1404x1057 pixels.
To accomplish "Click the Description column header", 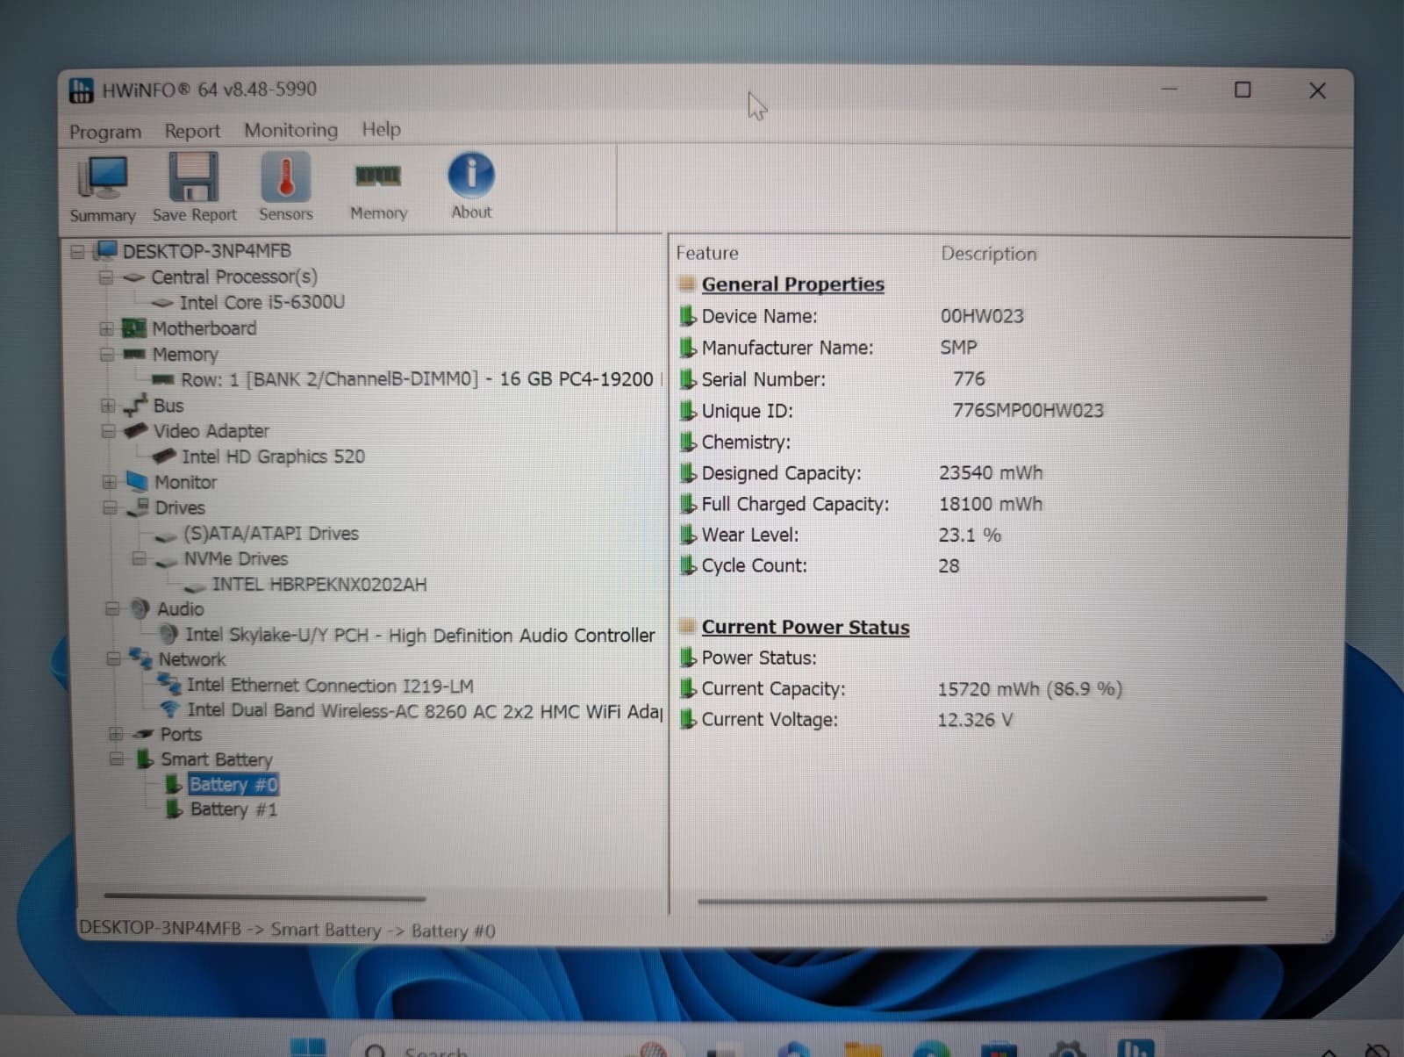I will click(x=989, y=254).
